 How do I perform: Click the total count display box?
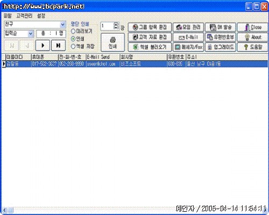coord(51,34)
